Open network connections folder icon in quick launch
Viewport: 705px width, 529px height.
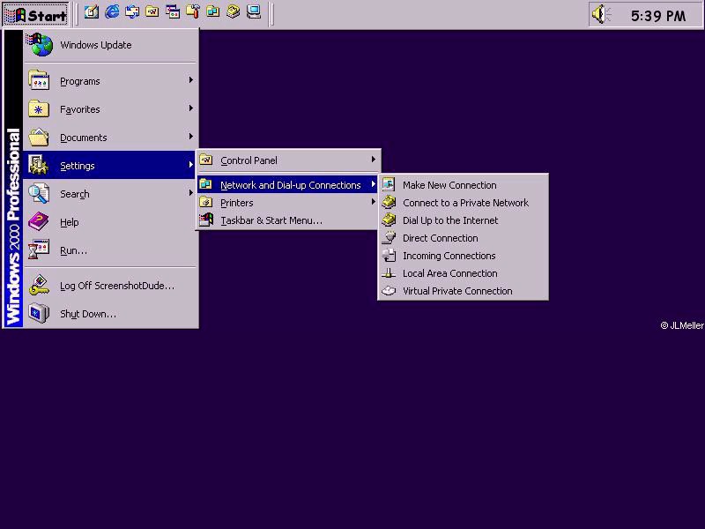(x=213, y=12)
